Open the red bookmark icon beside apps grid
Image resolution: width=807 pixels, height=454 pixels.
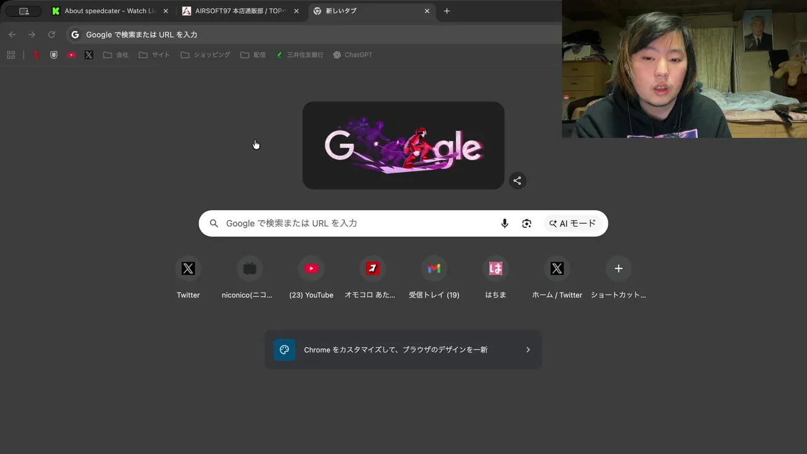click(x=37, y=55)
